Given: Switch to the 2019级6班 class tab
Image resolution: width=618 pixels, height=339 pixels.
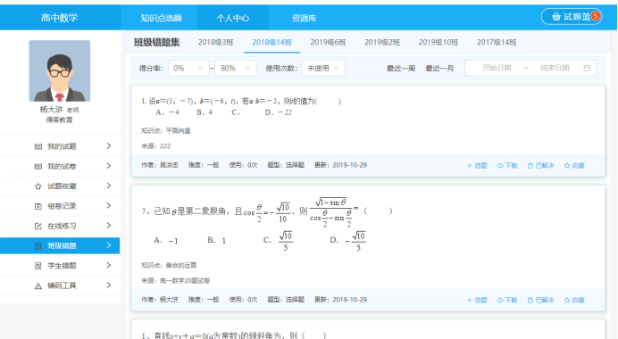Looking at the screenshot, I should click(x=328, y=42).
